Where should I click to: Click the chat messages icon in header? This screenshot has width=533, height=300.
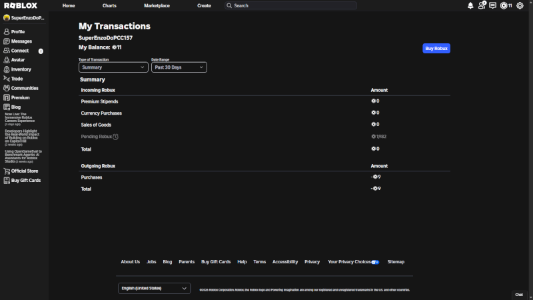(x=492, y=5)
